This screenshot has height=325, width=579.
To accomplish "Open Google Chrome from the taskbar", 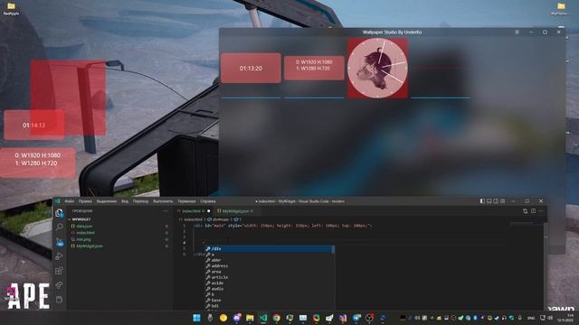I will point(277,318).
